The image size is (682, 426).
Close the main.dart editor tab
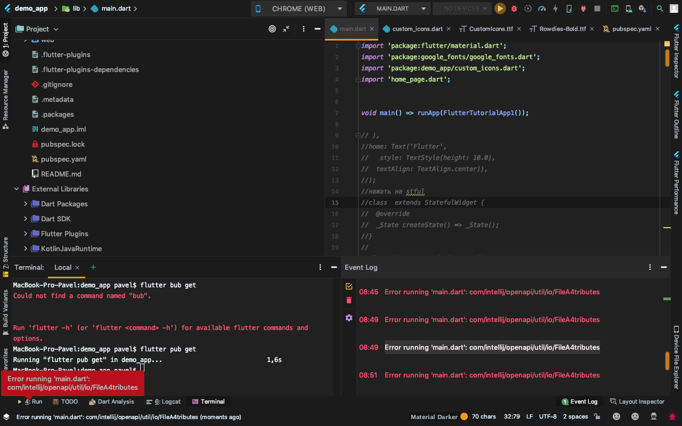pos(371,29)
